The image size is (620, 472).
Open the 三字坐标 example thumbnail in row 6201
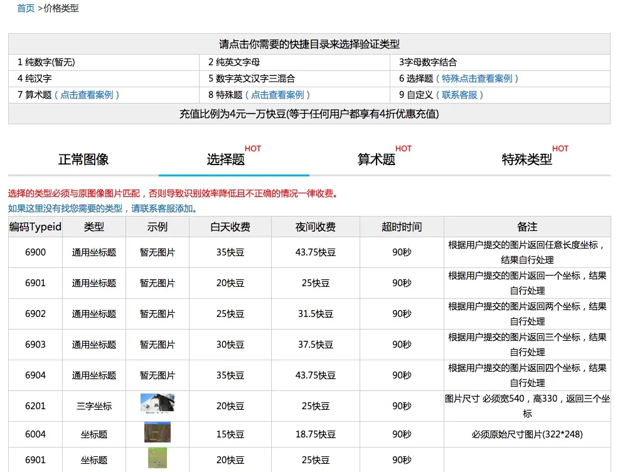point(158,403)
